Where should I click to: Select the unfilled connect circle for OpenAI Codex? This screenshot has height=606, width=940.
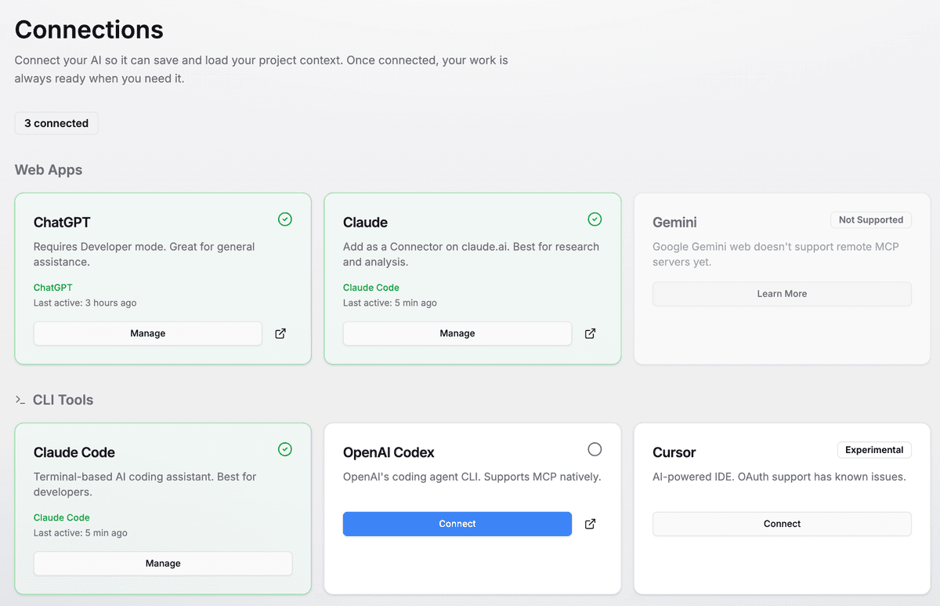[595, 449]
